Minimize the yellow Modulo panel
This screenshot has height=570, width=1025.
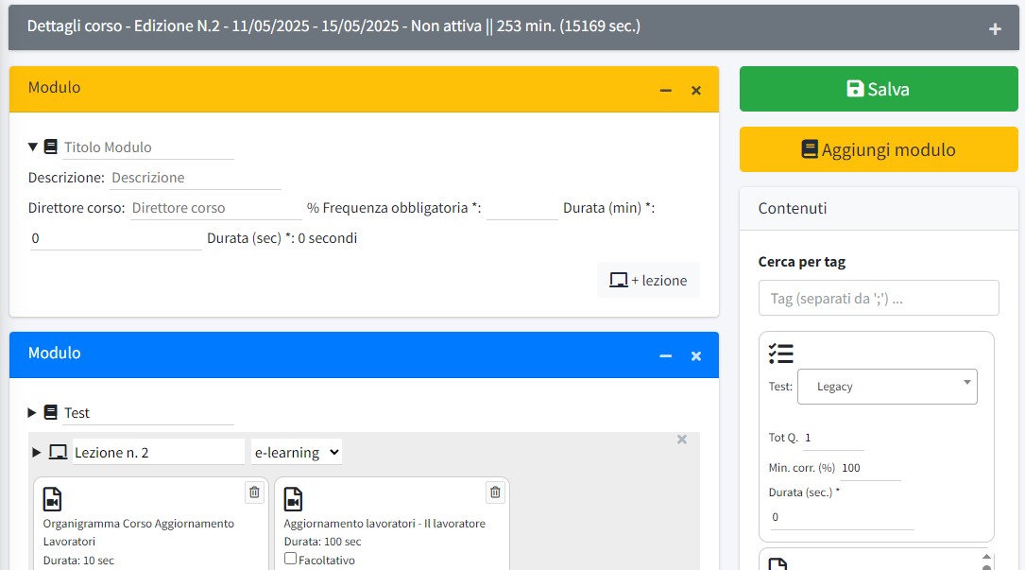[x=666, y=90]
